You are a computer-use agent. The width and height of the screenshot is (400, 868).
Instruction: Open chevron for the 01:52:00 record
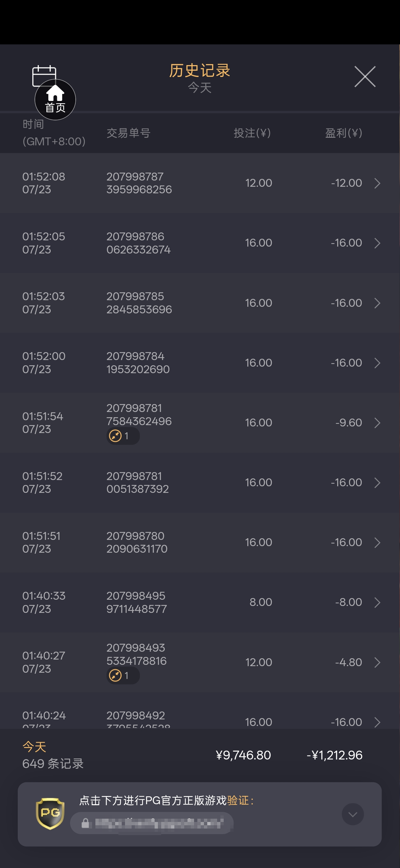(x=377, y=363)
